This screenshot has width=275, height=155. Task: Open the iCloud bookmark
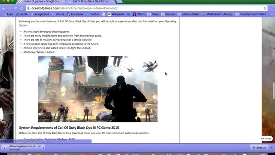pyautogui.click(x=58, y=14)
